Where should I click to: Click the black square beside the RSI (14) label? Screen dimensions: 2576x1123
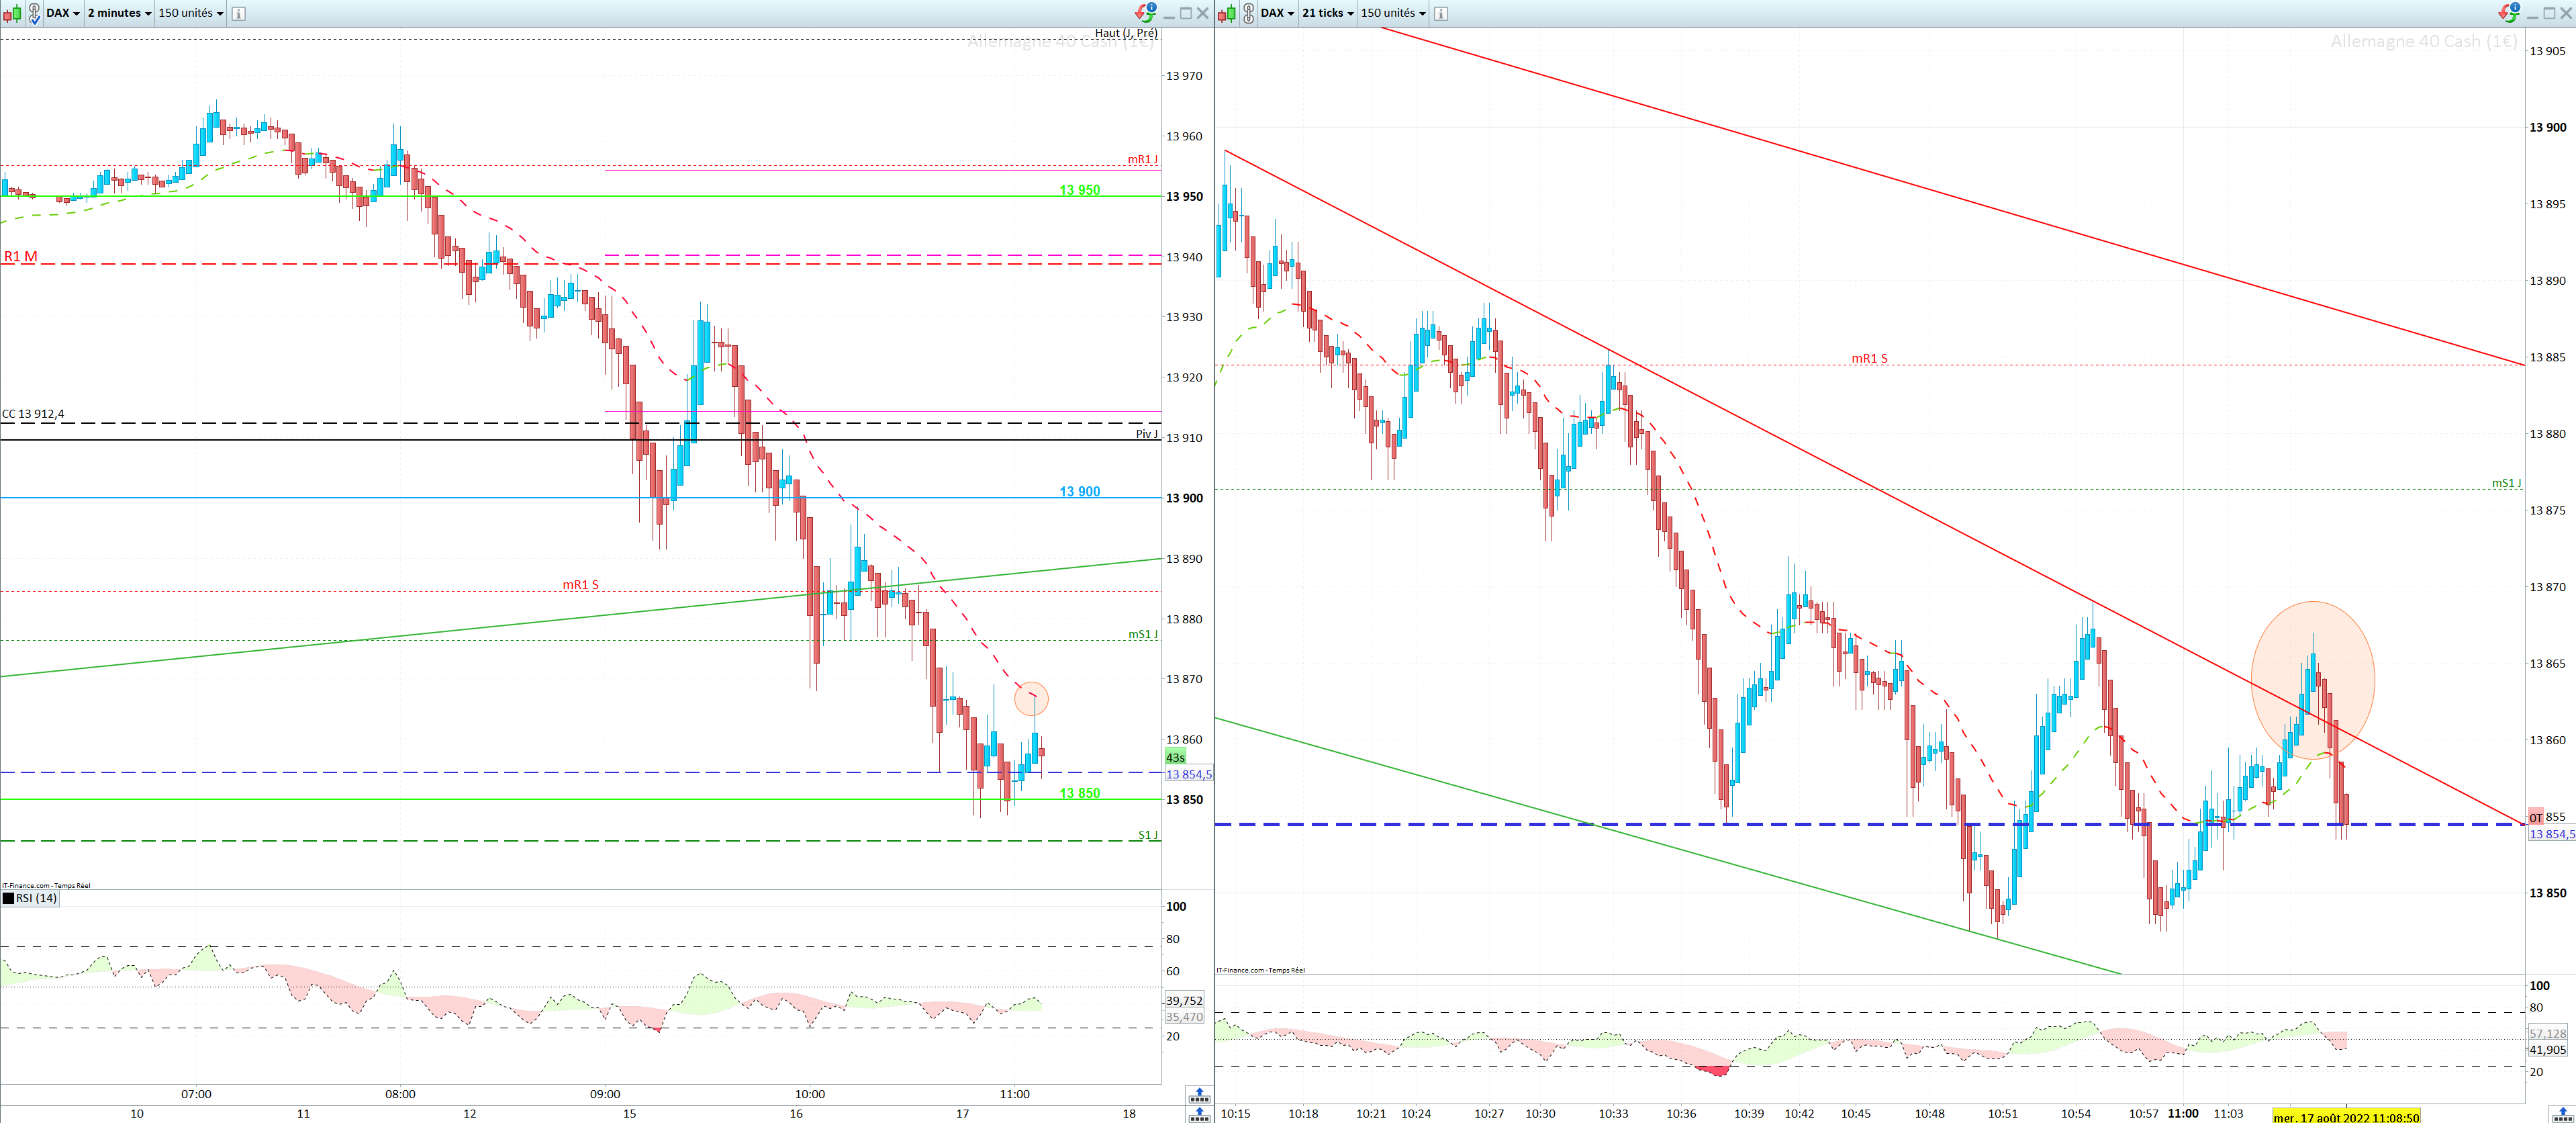pos(9,898)
